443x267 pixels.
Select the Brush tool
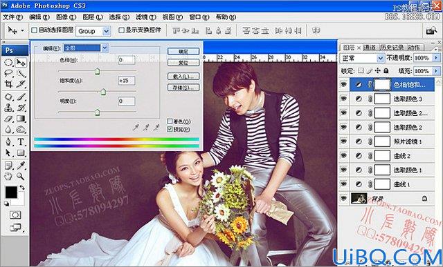tap(21, 97)
